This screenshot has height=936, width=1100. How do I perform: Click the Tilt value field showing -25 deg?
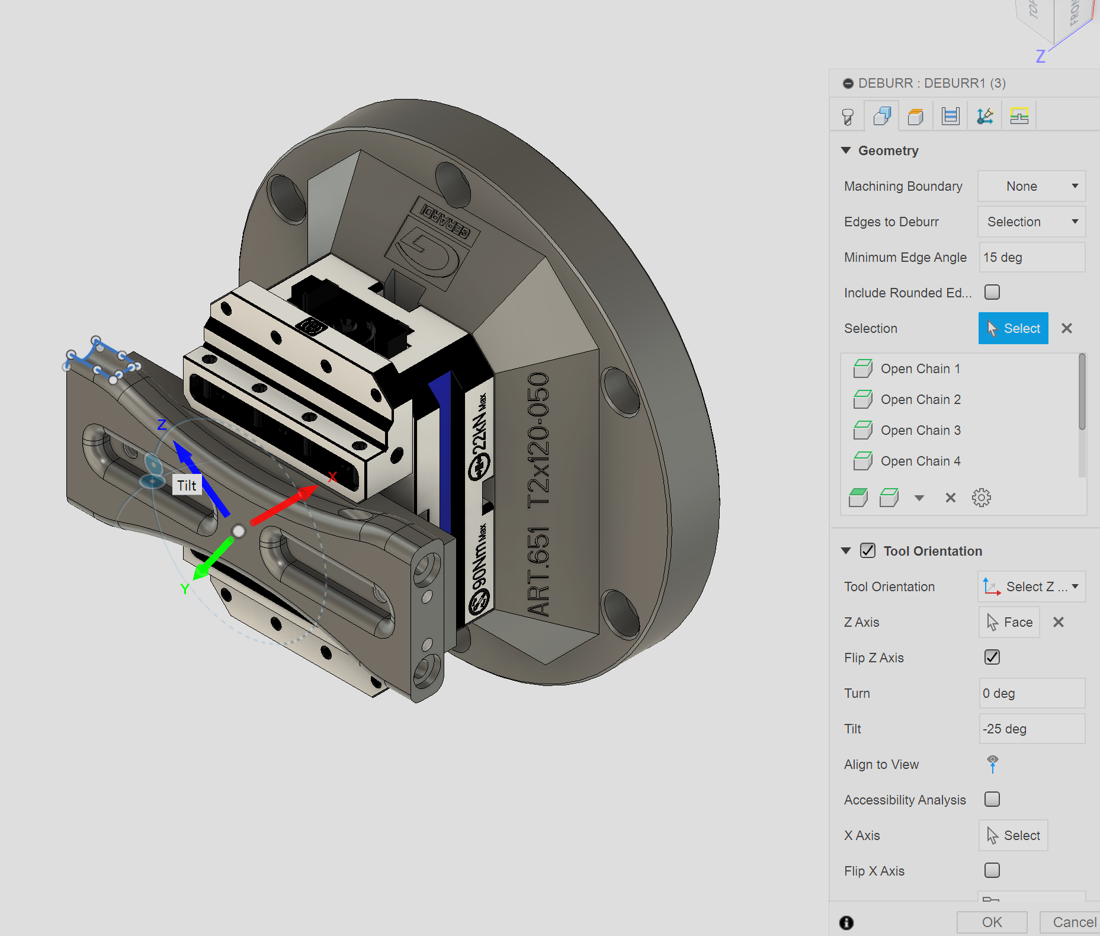pos(1032,729)
